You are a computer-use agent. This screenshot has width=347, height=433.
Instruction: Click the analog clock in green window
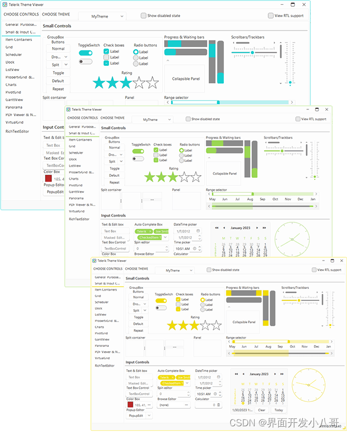click(x=292, y=240)
